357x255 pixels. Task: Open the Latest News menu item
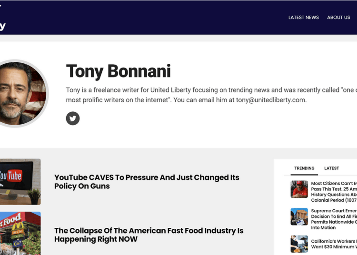(x=304, y=18)
